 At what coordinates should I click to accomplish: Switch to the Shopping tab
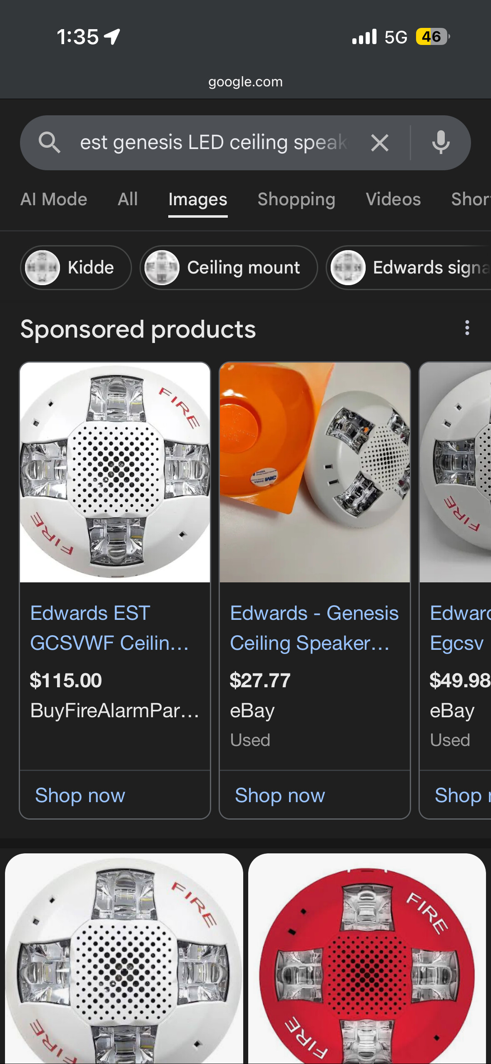coord(296,199)
